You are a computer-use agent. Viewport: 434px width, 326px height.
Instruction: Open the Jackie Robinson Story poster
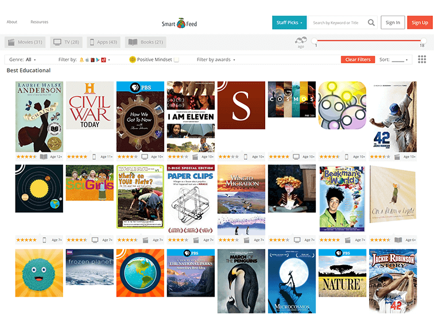(x=393, y=281)
